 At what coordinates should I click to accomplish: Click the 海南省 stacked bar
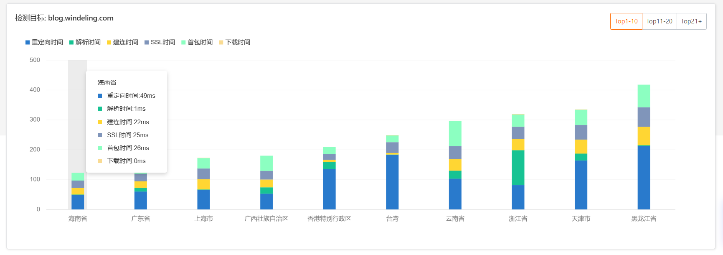(78, 191)
